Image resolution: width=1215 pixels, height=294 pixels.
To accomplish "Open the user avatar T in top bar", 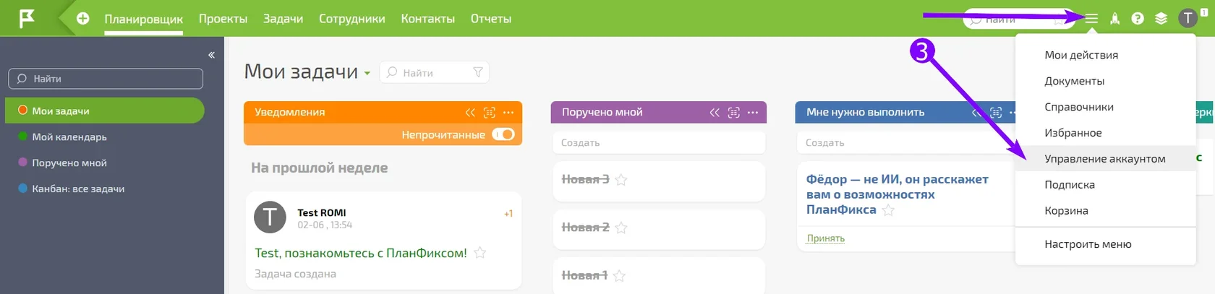I will [1188, 18].
